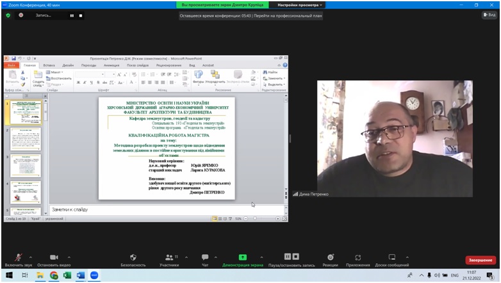The height and width of the screenshot is (283, 501).
Task: Expand audio options arrow beside Включить звук
Action: coord(31,257)
